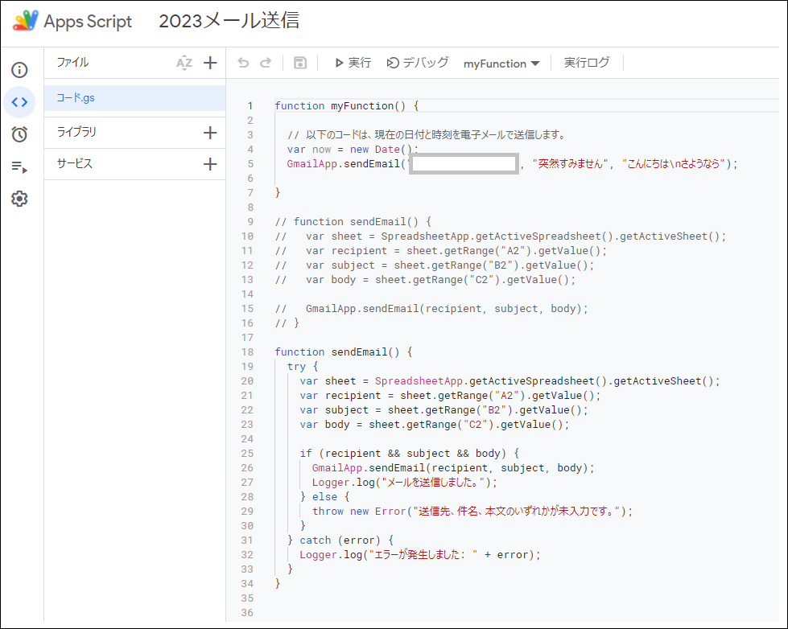Image resolution: width=788 pixels, height=629 pixels.
Task: Click the Redo icon
Action: 266,62
